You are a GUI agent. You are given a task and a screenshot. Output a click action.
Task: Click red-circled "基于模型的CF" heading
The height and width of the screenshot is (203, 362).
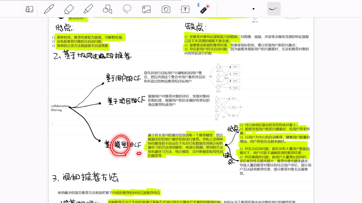coord(123,145)
